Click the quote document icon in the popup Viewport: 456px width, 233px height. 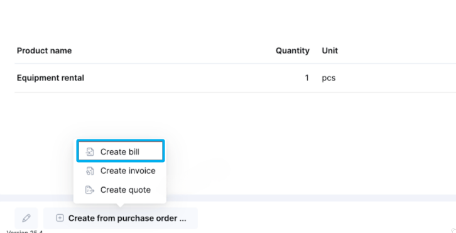click(90, 190)
